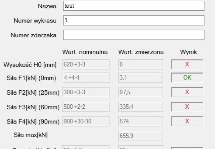Click the X result box for Siła F3
Screen dimensions: 215x149
point(187,107)
